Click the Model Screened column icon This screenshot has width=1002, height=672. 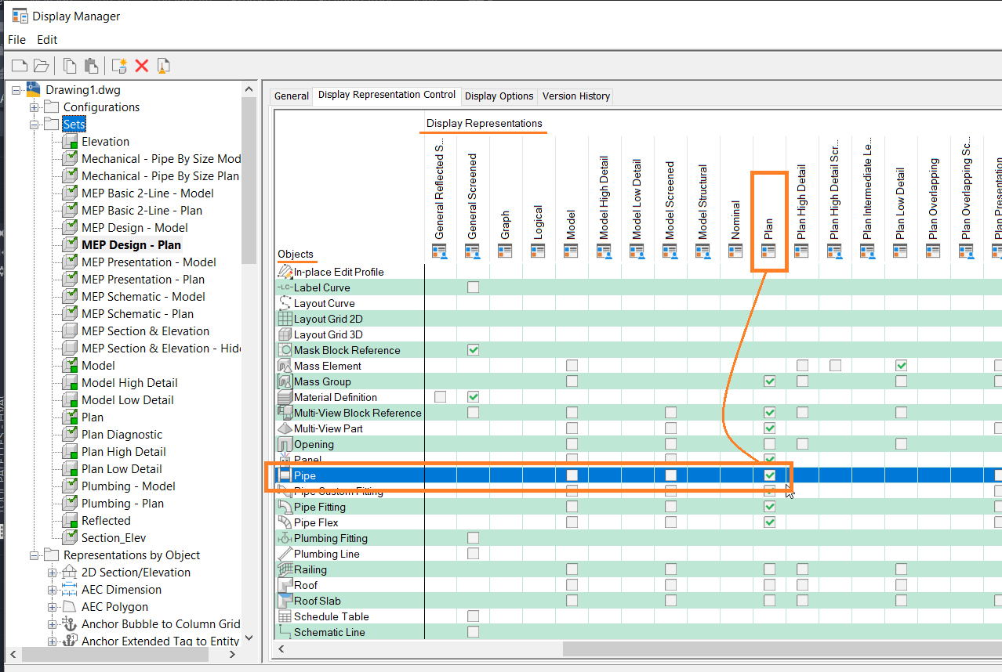tap(670, 251)
